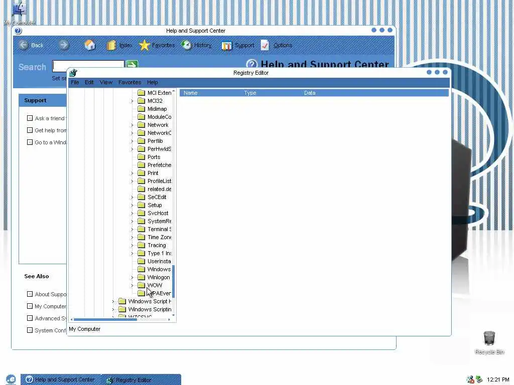The height and width of the screenshot is (385, 514).
Task: Select the Prefetcher registry key
Action: point(159,165)
